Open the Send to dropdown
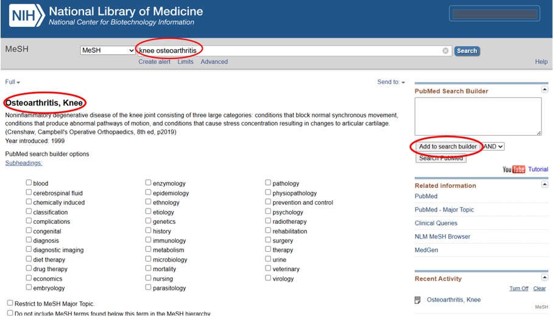 (390, 82)
